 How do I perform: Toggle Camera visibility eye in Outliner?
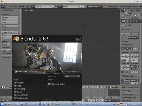[133, 16]
